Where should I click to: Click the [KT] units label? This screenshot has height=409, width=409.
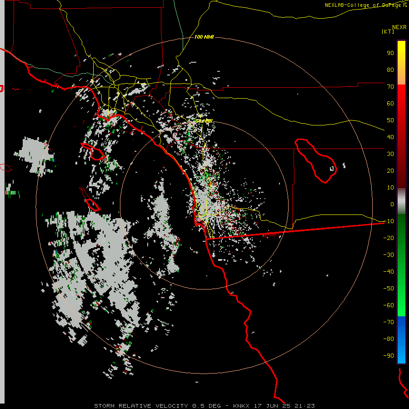[388, 31]
